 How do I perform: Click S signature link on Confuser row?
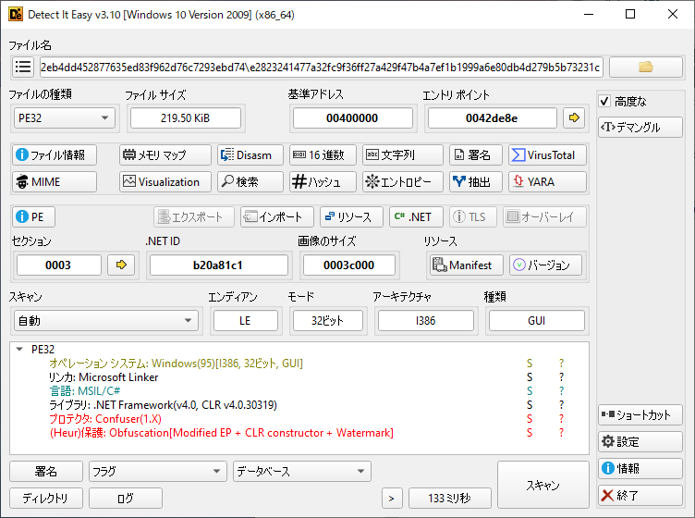pos(530,419)
